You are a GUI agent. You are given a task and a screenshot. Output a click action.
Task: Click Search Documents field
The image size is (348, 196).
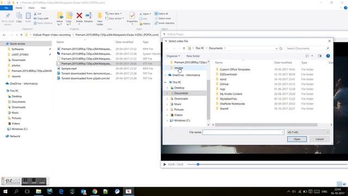click(307, 48)
